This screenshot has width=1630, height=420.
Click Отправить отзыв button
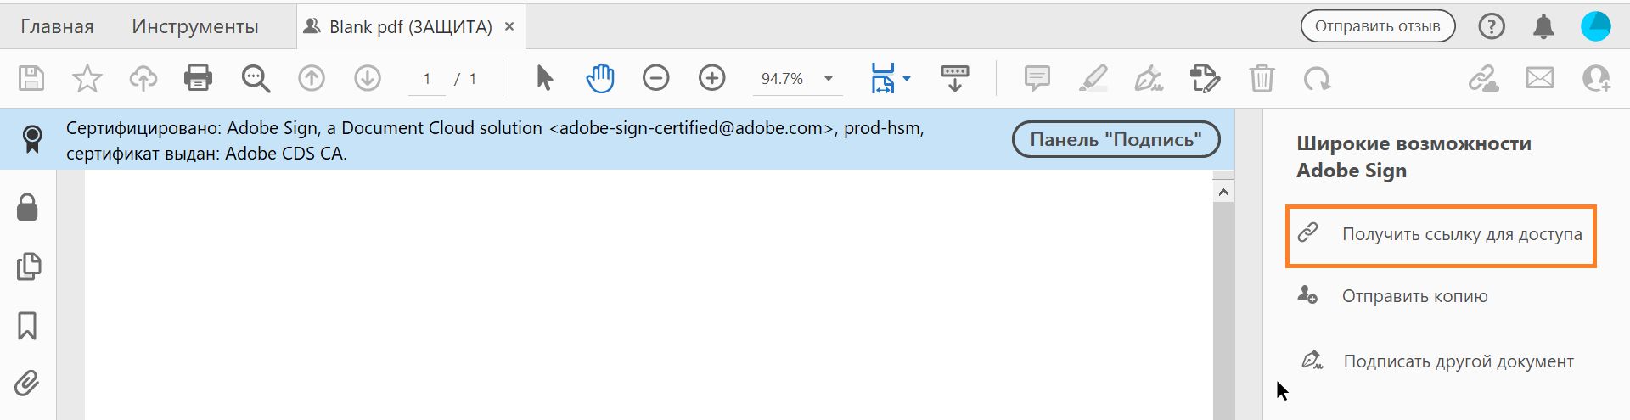tap(1377, 26)
